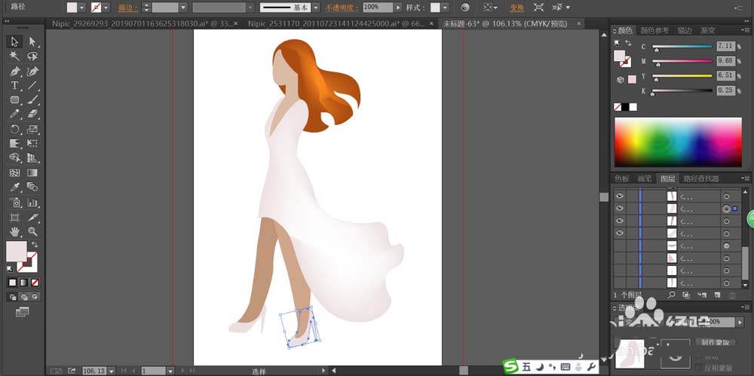Toggle the eye icon of the selected layer row

pyautogui.click(x=619, y=208)
